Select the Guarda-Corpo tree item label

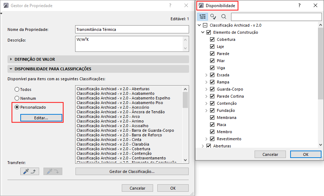point(230,89)
